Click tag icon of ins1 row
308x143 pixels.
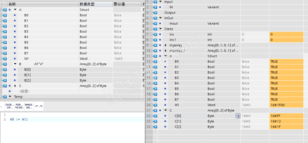tap(155, 40)
